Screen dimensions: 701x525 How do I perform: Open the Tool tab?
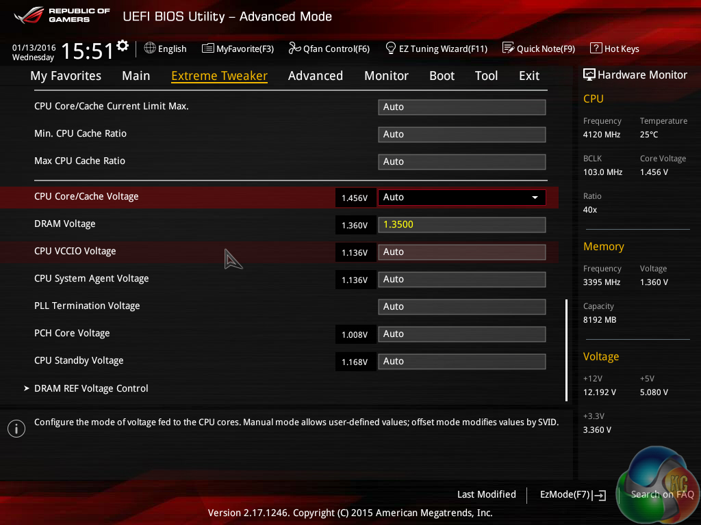point(487,76)
